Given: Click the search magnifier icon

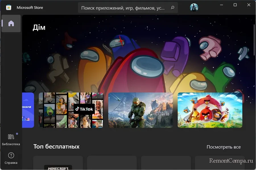Looking at the screenshot, I should pos(172,8).
